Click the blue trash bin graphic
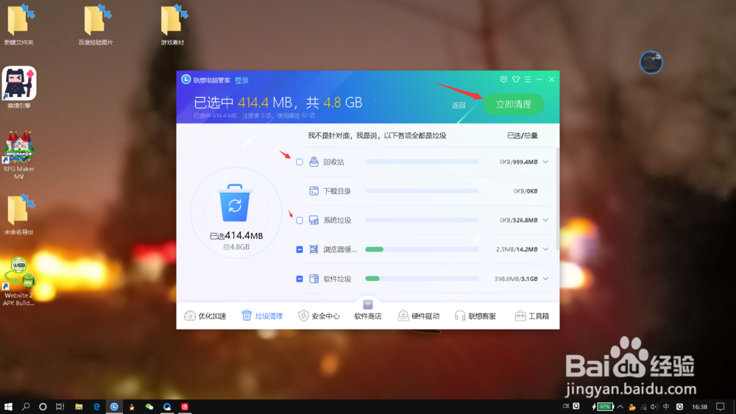This screenshot has height=414, width=736. [x=235, y=203]
